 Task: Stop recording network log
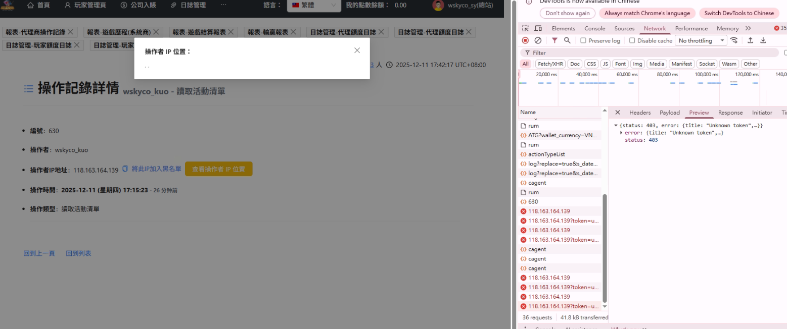click(525, 40)
